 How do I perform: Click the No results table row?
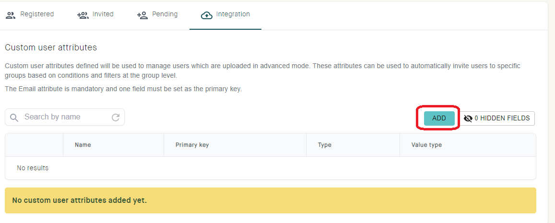point(271,168)
